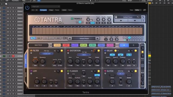Adjust the Filter Cutoff knob

coord(35,61)
